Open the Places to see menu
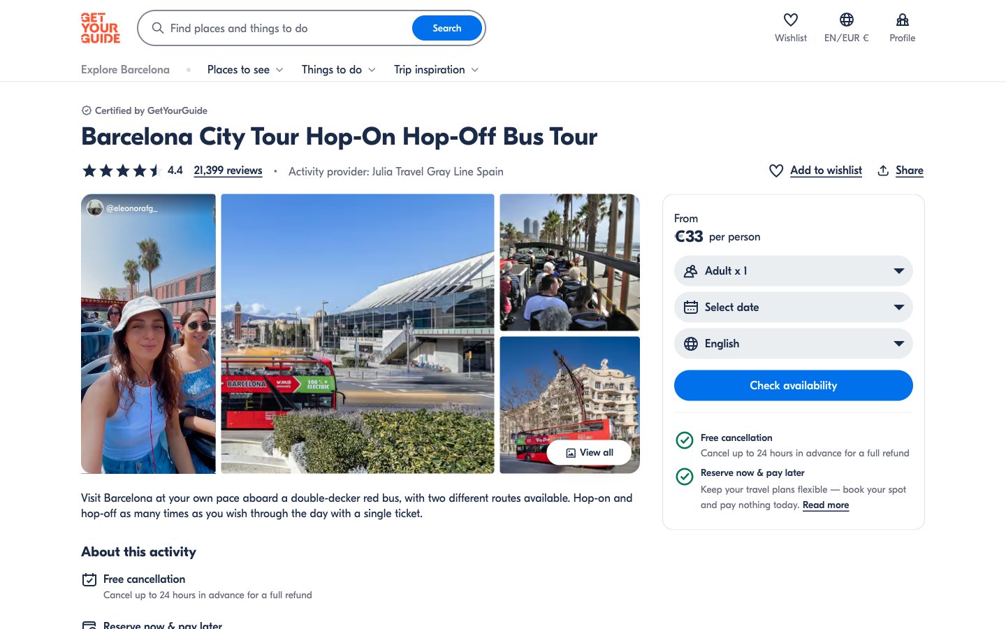1006x629 pixels. [245, 70]
